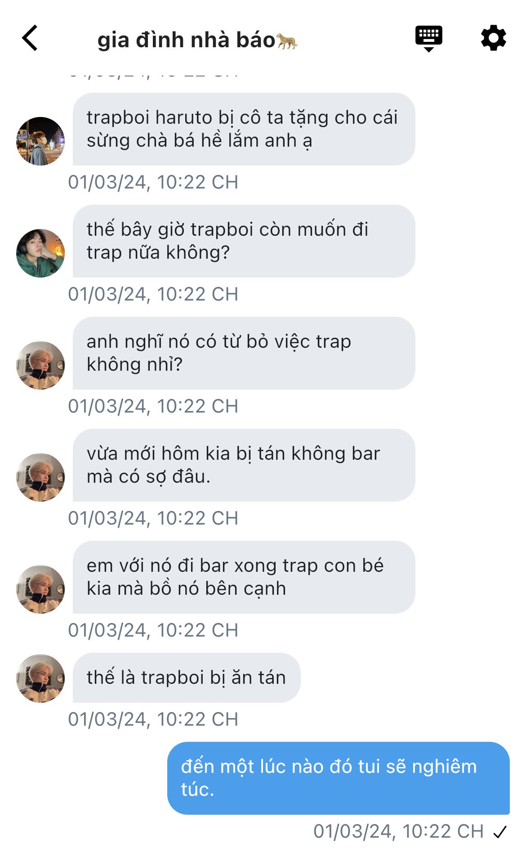Go back using the left arrow
Viewport: 526px width, 857px height.
pyautogui.click(x=30, y=38)
